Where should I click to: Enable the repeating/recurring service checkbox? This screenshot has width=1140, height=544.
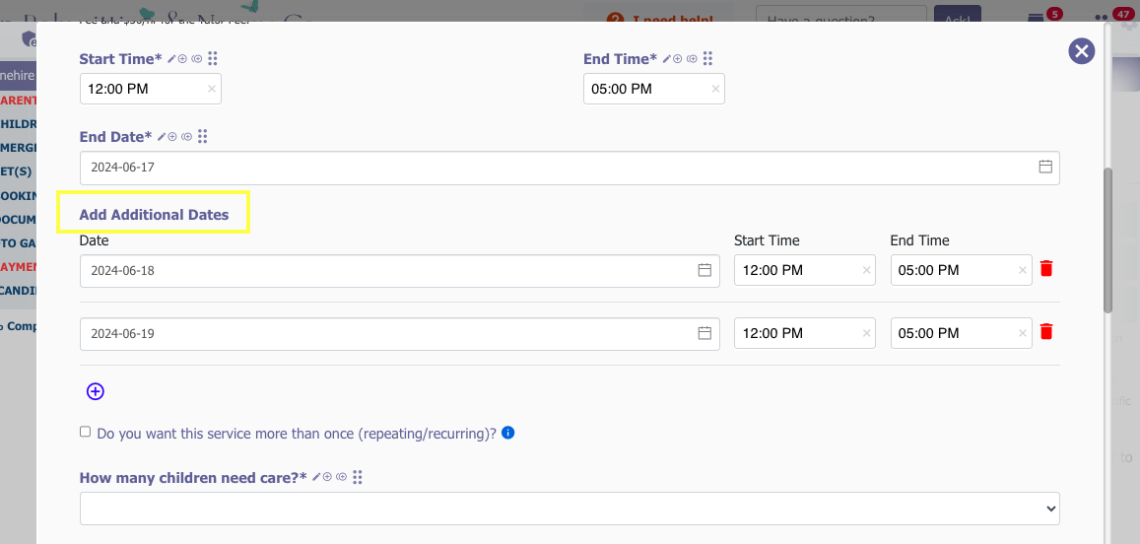click(86, 432)
